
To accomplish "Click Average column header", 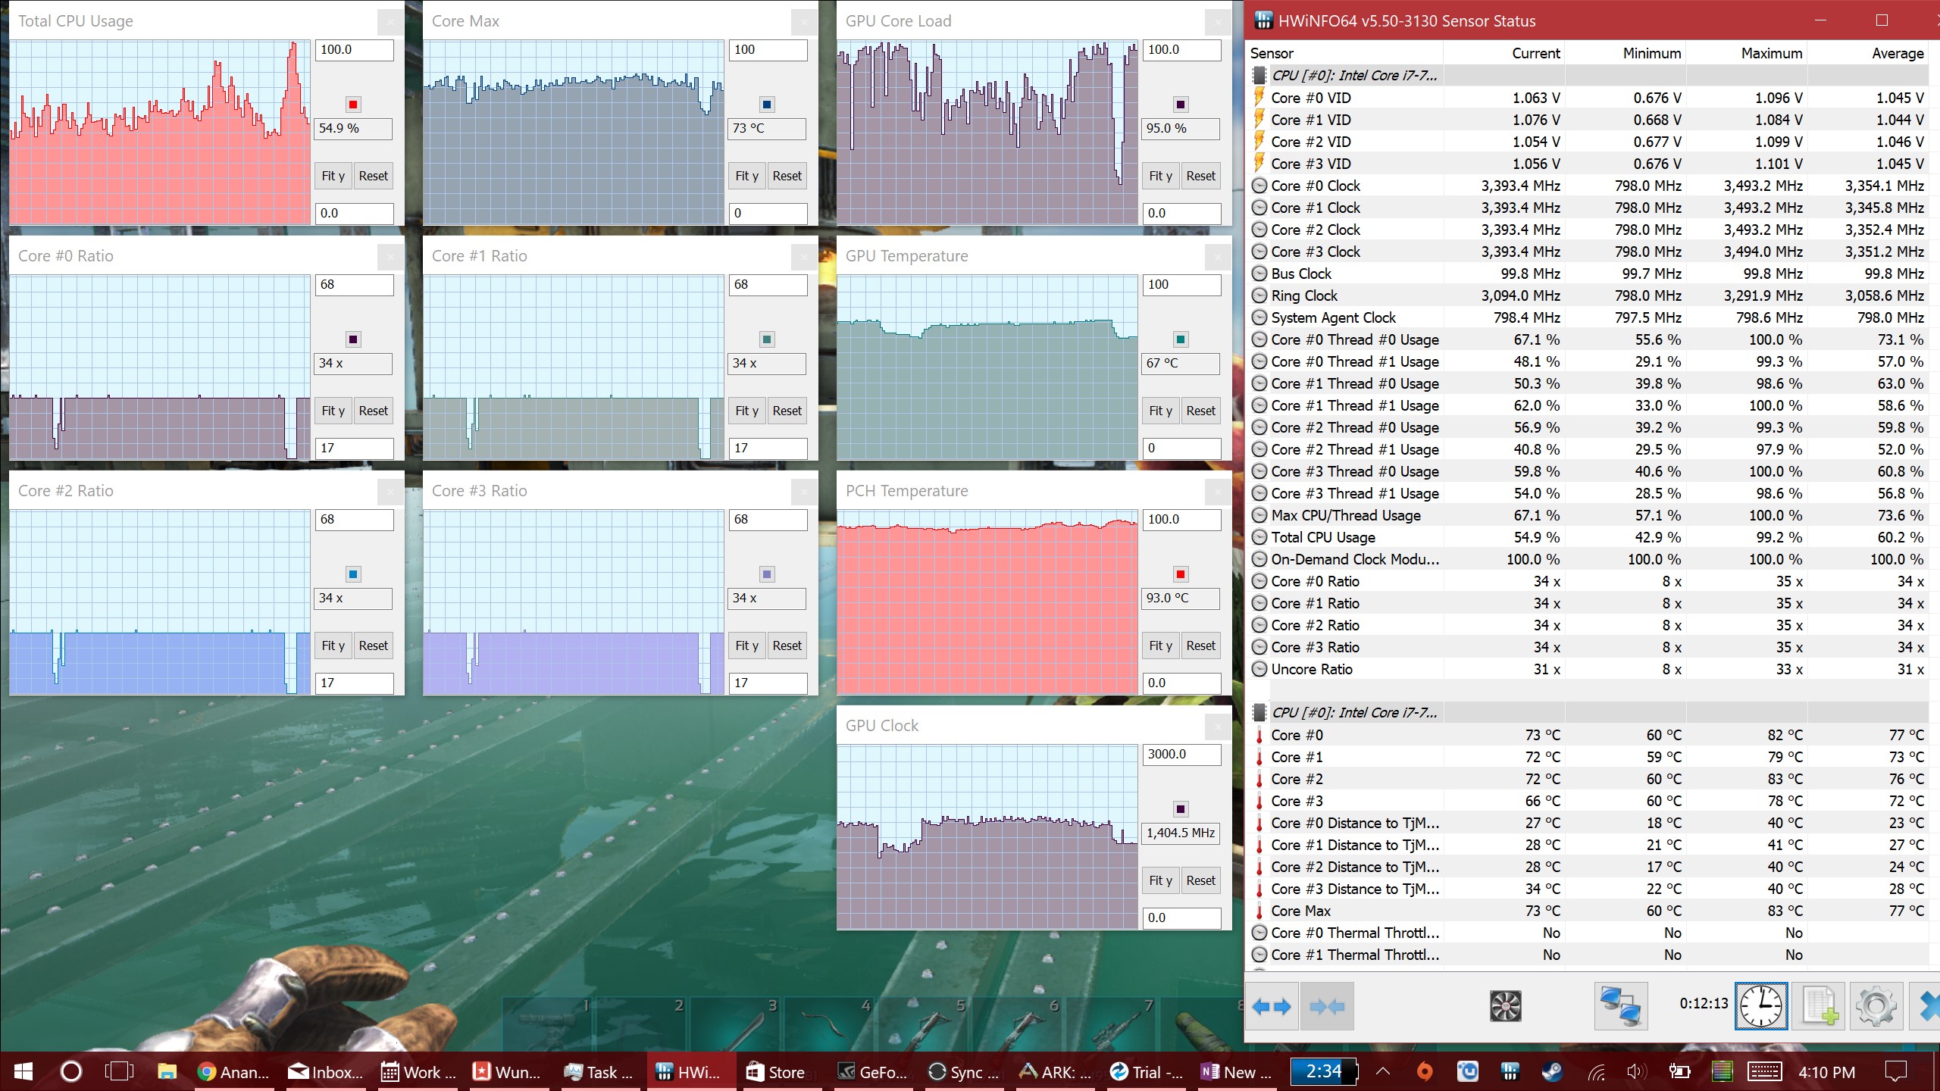I will click(x=1868, y=53).
